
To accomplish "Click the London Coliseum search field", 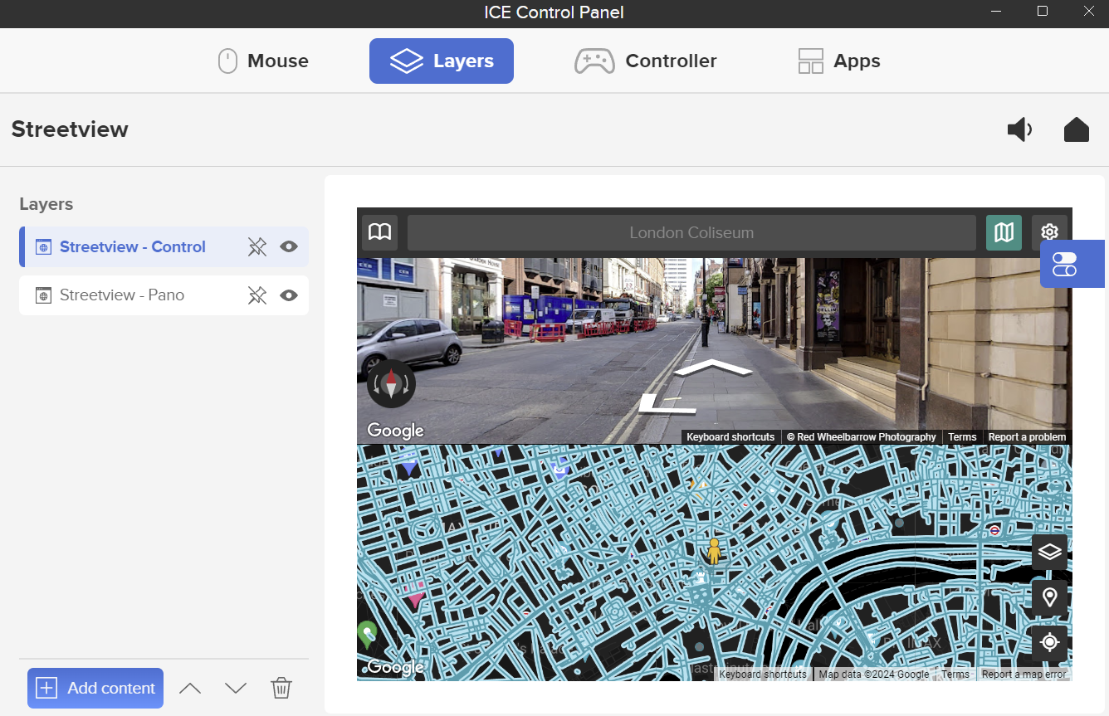I will (x=691, y=232).
